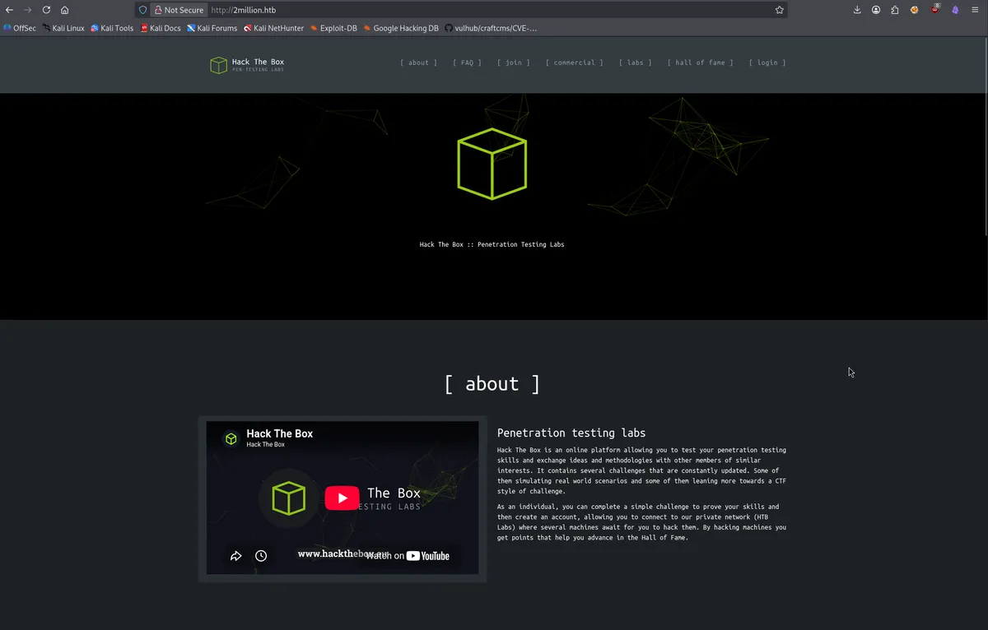The width and height of the screenshot is (988, 630).
Task: Open the Kali NetHunter bookmark
Action: coord(273,28)
